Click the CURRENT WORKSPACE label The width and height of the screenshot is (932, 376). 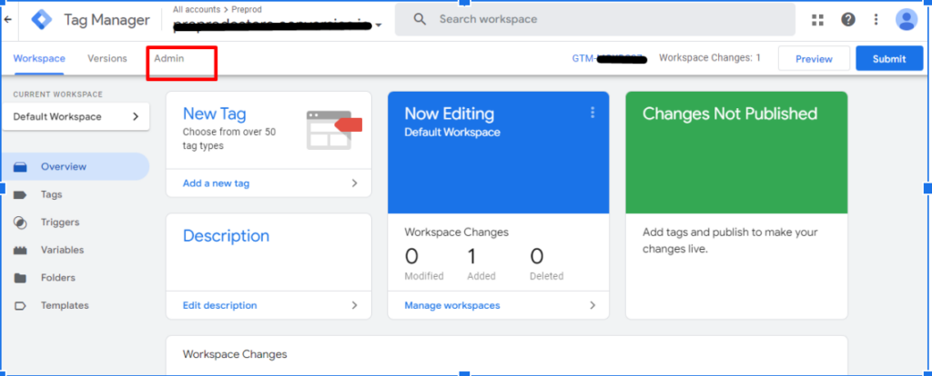pos(57,94)
